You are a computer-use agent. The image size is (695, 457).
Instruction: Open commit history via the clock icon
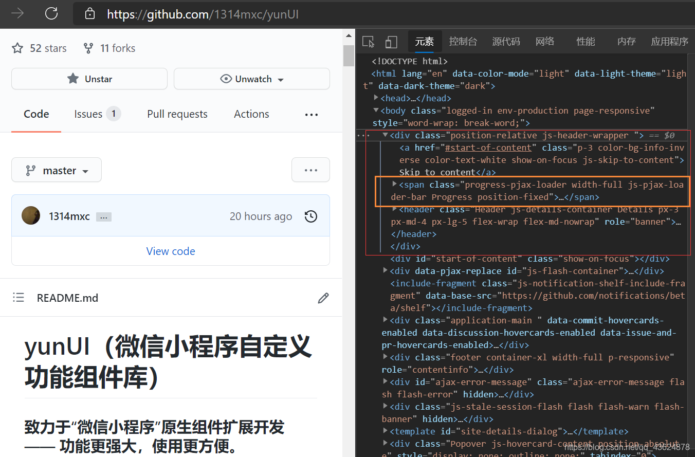coord(310,216)
